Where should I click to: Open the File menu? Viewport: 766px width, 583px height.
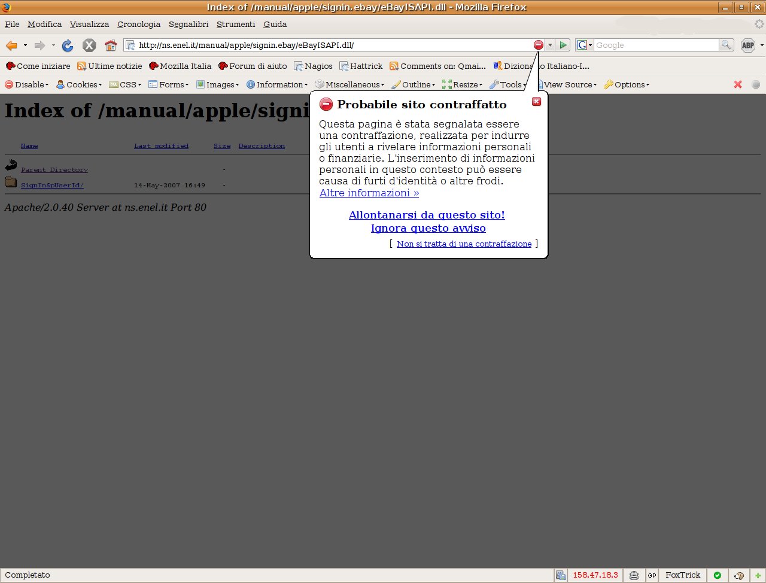pyautogui.click(x=12, y=24)
